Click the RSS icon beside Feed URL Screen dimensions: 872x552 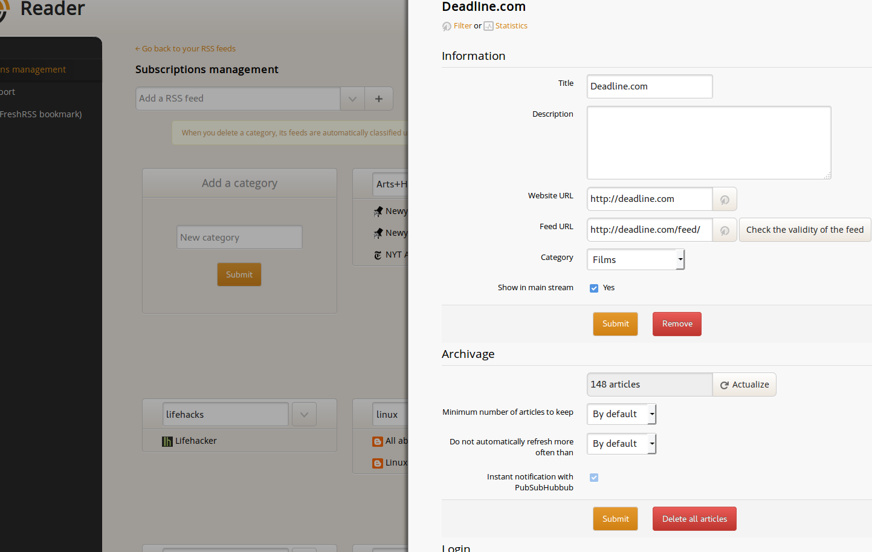coord(724,230)
